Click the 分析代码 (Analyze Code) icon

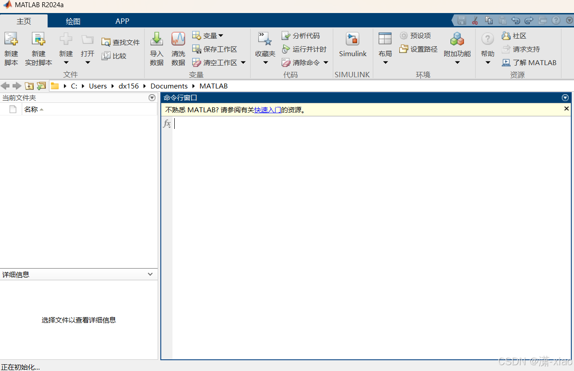click(x=286, y=35)
